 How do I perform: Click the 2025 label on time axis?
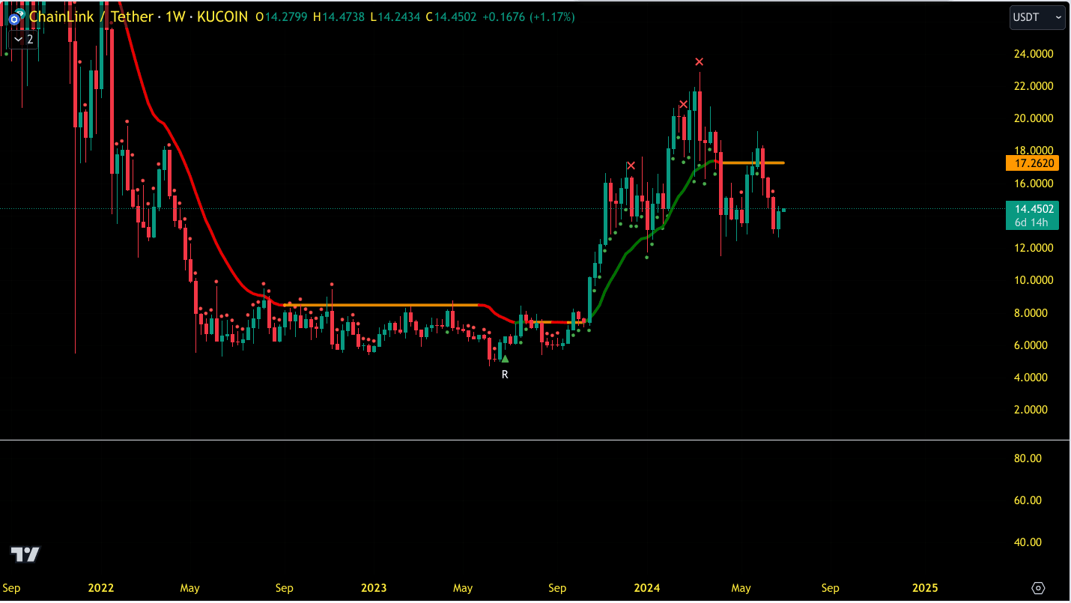[x=925, y=588]
